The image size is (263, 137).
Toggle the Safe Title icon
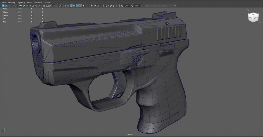pyautogui.click(x=63, y=6)
